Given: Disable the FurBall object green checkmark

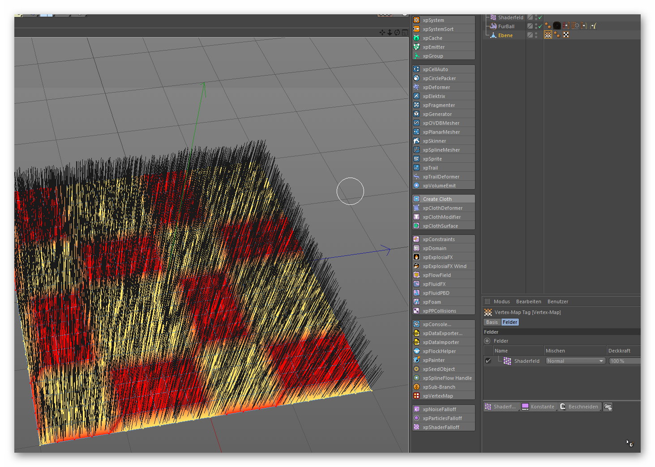Looking at the screenshot, I should (540, 26).
